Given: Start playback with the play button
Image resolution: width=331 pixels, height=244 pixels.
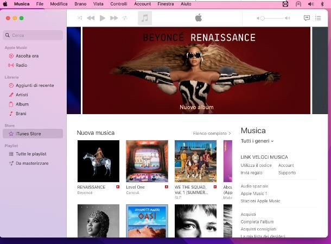Looking at the screenshot, I should tap(103, 18).
